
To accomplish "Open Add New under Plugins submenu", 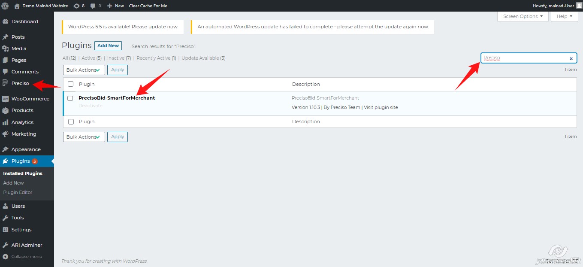I will [x=13, y=183].
